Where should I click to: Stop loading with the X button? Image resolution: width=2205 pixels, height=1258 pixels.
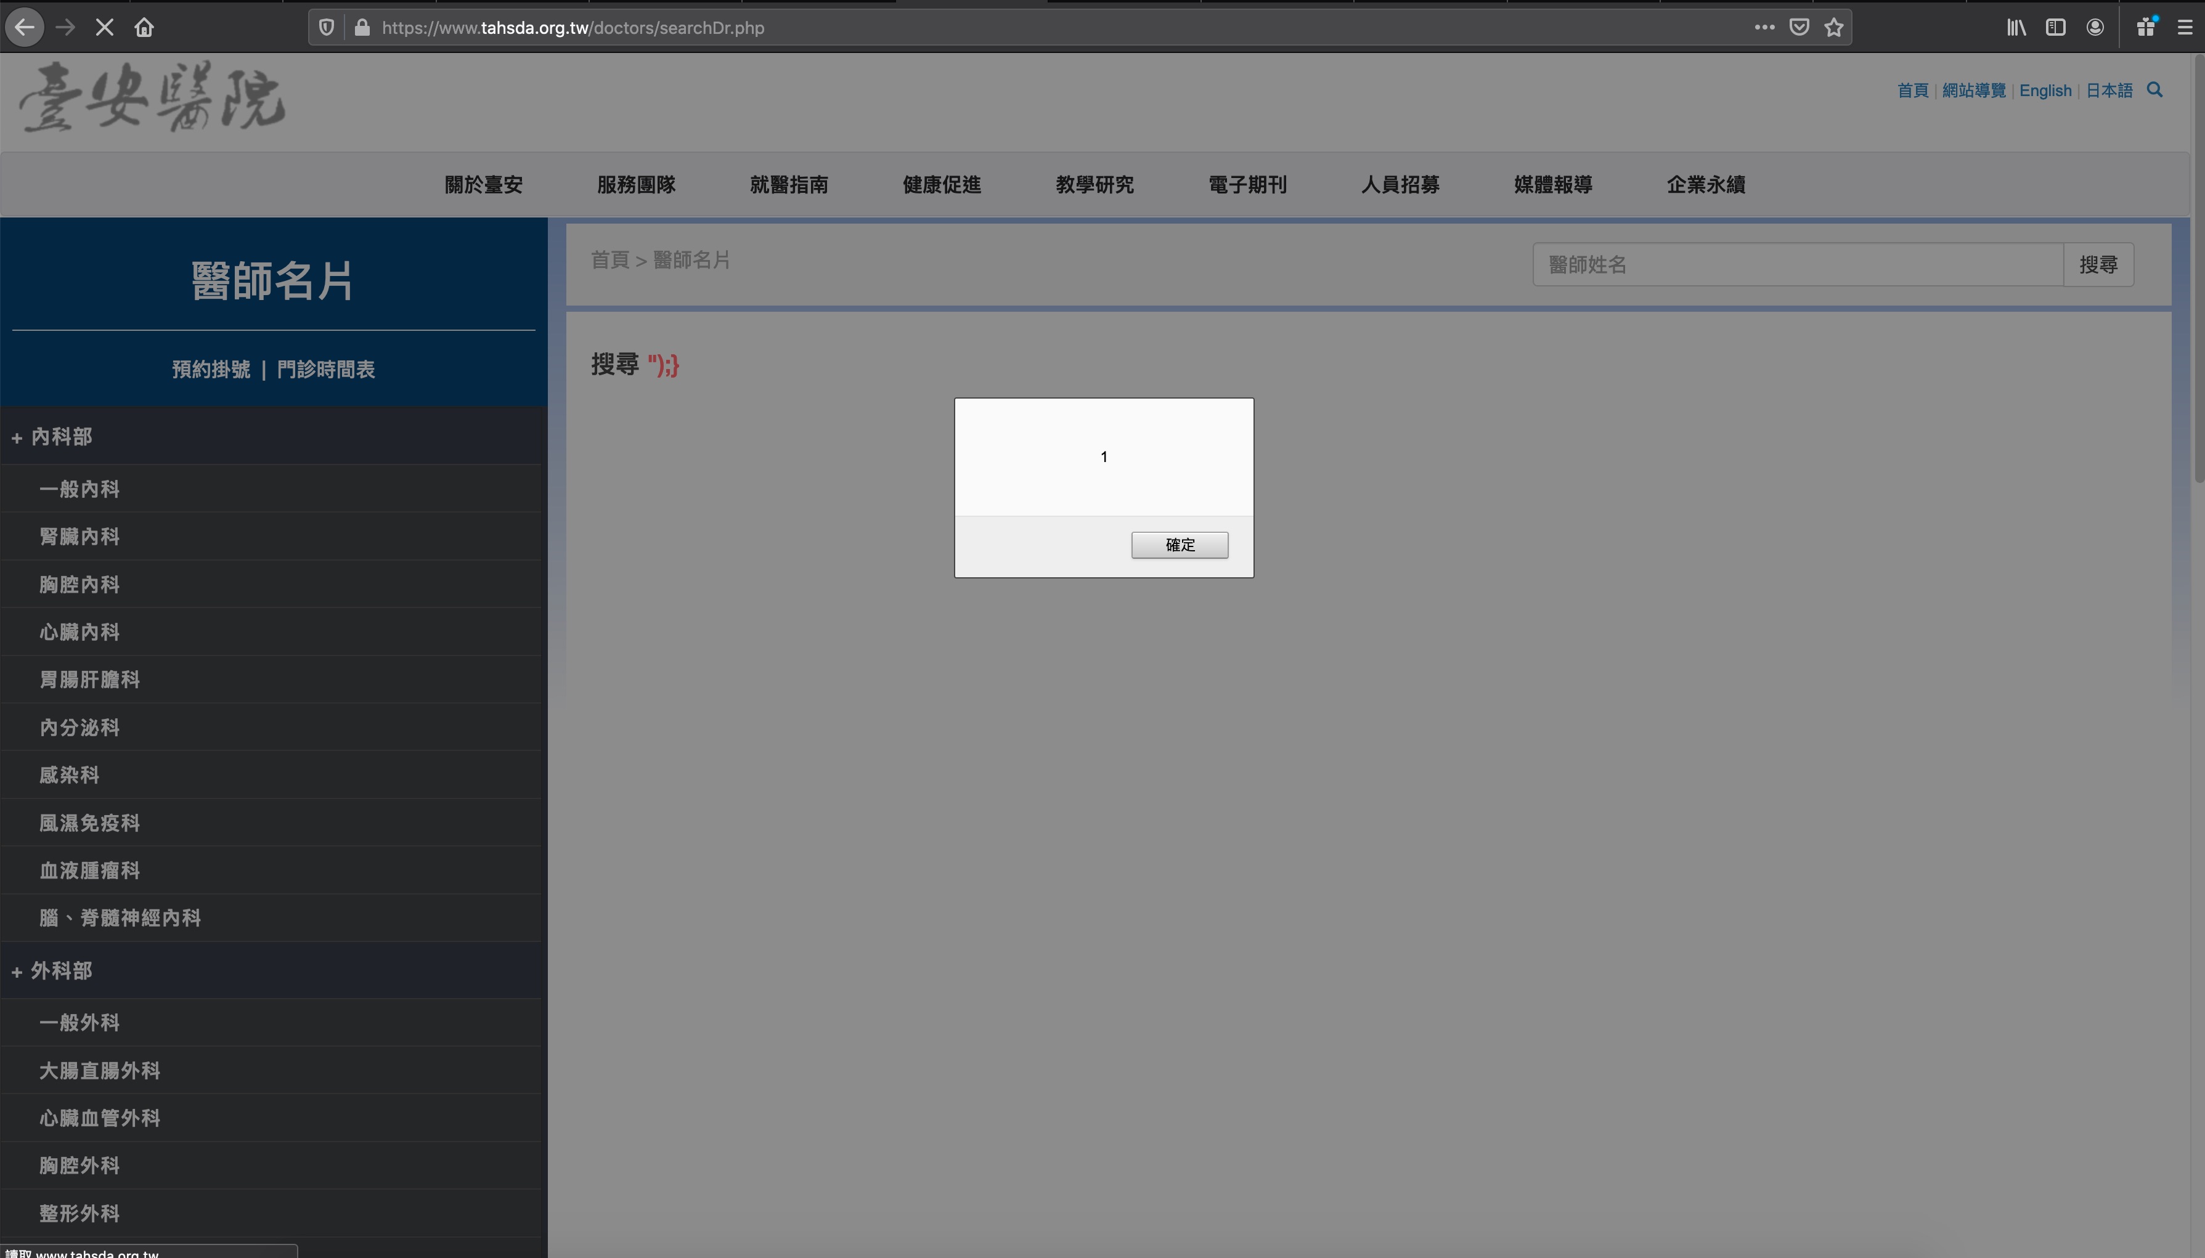click(105, 28)
